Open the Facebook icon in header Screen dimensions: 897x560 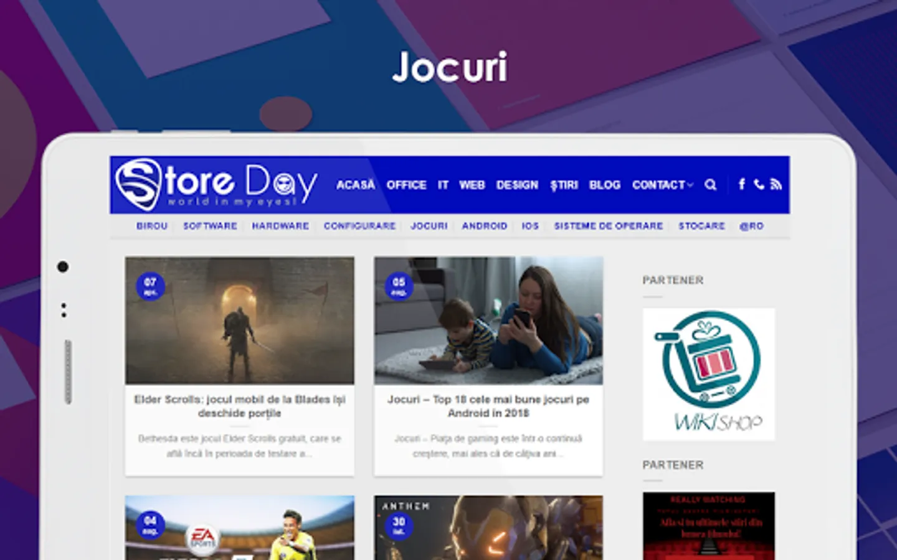tap(741, 184)
